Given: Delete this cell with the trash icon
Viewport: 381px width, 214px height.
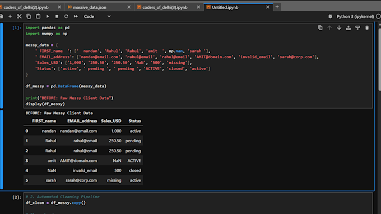Looking at the screenshot, I should point(367,28).
